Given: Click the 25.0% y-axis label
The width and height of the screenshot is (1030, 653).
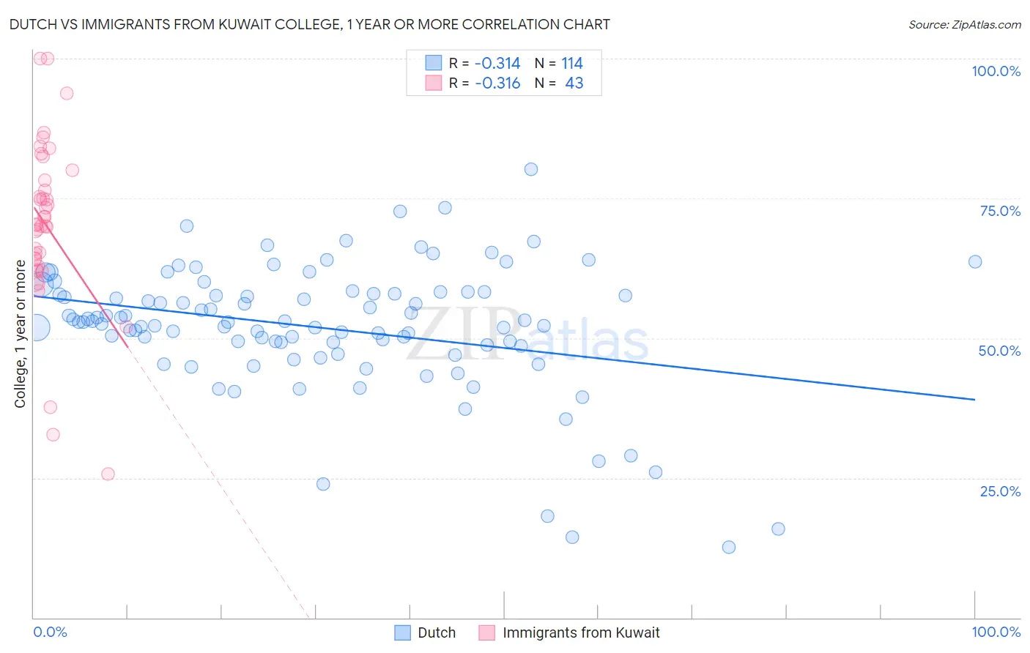Looking at the screenshot, I should pos(1000,491).
